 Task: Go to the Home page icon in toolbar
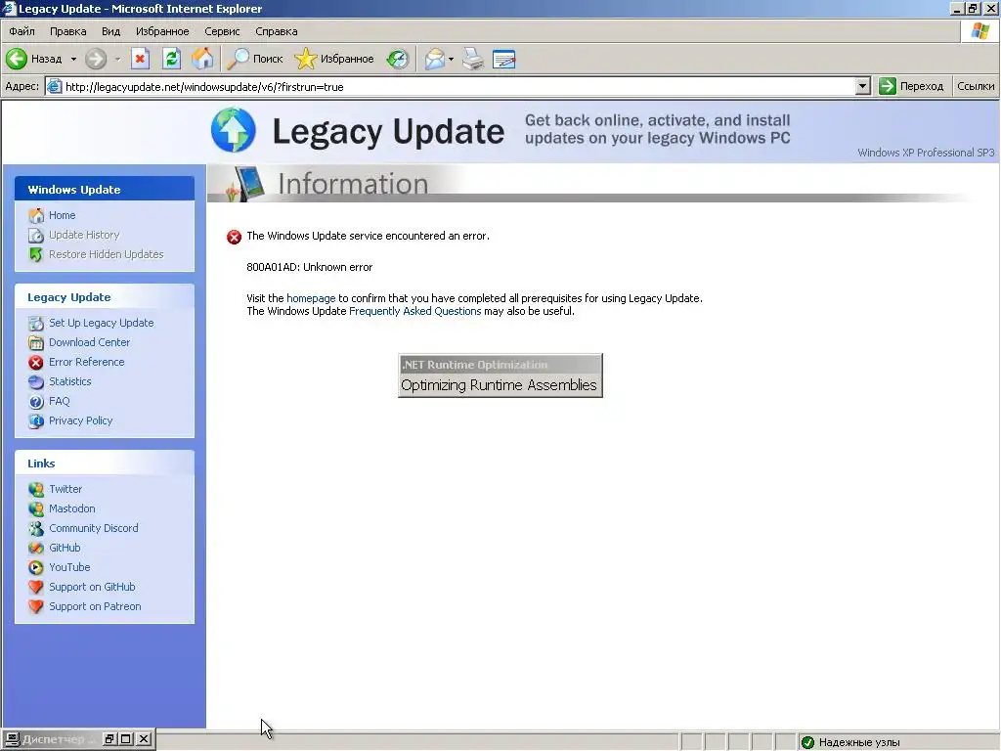(202, 59)
